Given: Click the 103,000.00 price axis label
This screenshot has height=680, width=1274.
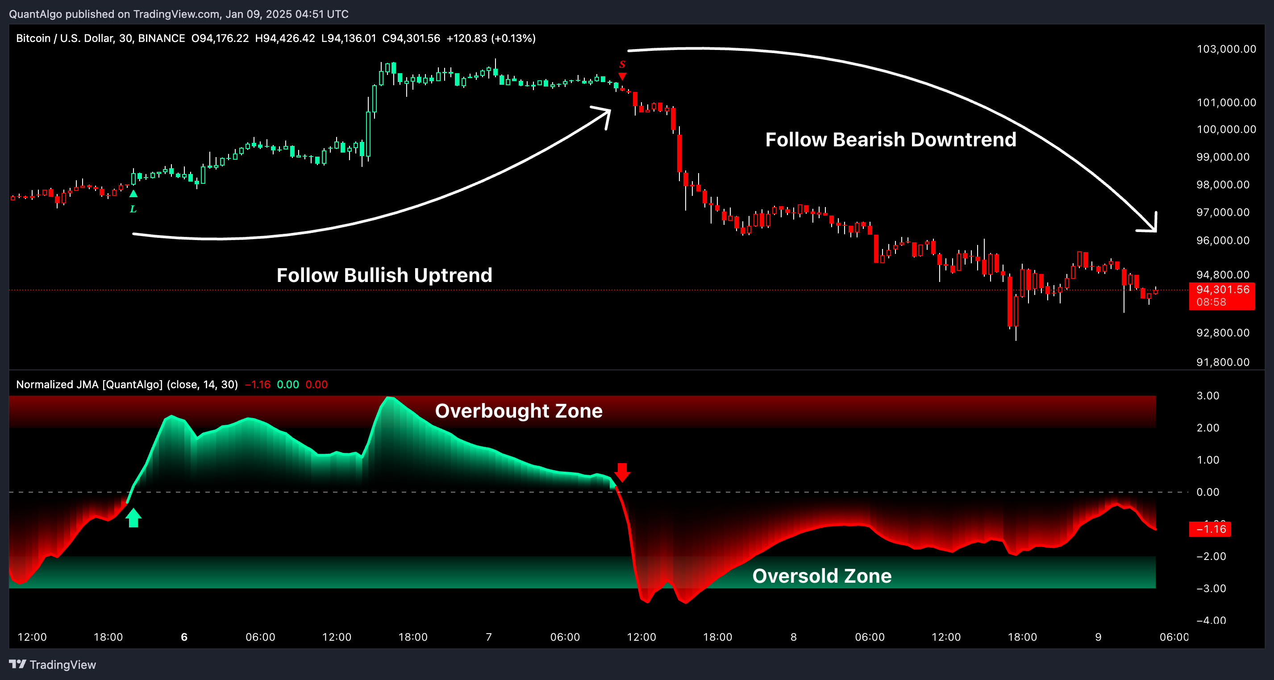Looking at the screenshot, I should point(1226,49).
